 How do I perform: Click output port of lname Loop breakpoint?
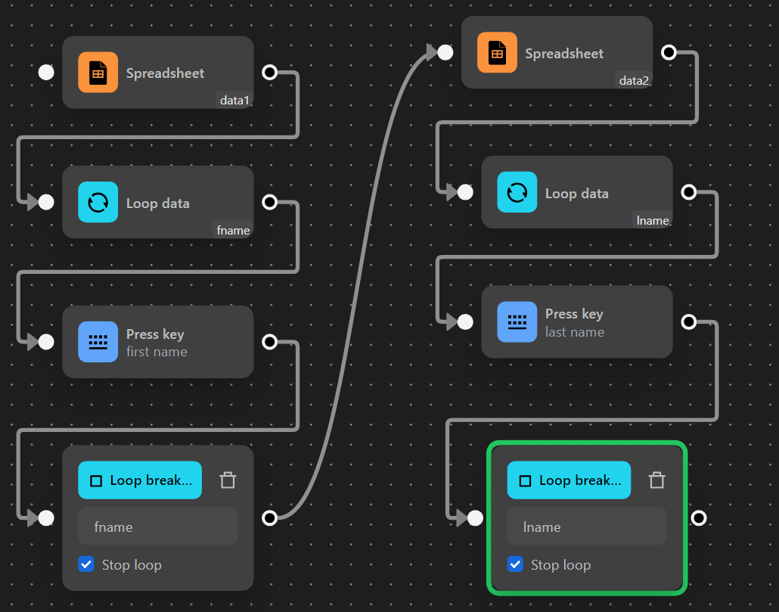[x=699, y=518]
